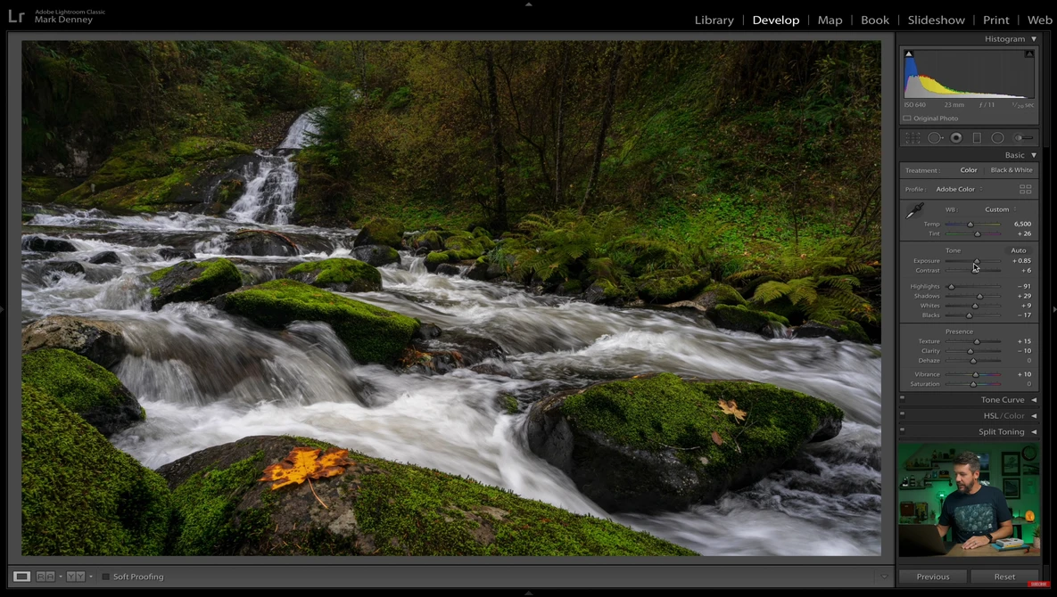Set treatment to Black & White
Image resolution: width=1057 pixels, height=597 pixels.
1012,170
